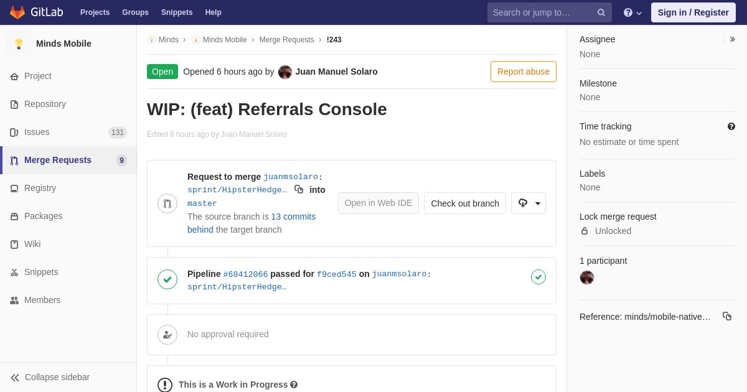This screenshot has width=747, height=392.
Task: Collapse the left sidebar
Action: coord(50,377)
